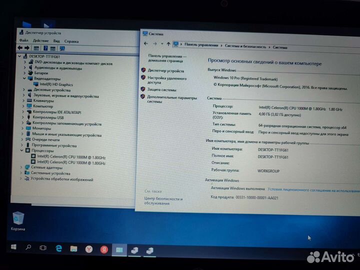Open Центр безопасности и обслуживания link
The height and width of the screenshot is (270, 360).
click(163, 200)
